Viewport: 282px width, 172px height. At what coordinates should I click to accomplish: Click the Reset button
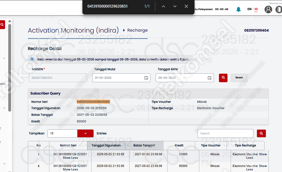point(239,78)
